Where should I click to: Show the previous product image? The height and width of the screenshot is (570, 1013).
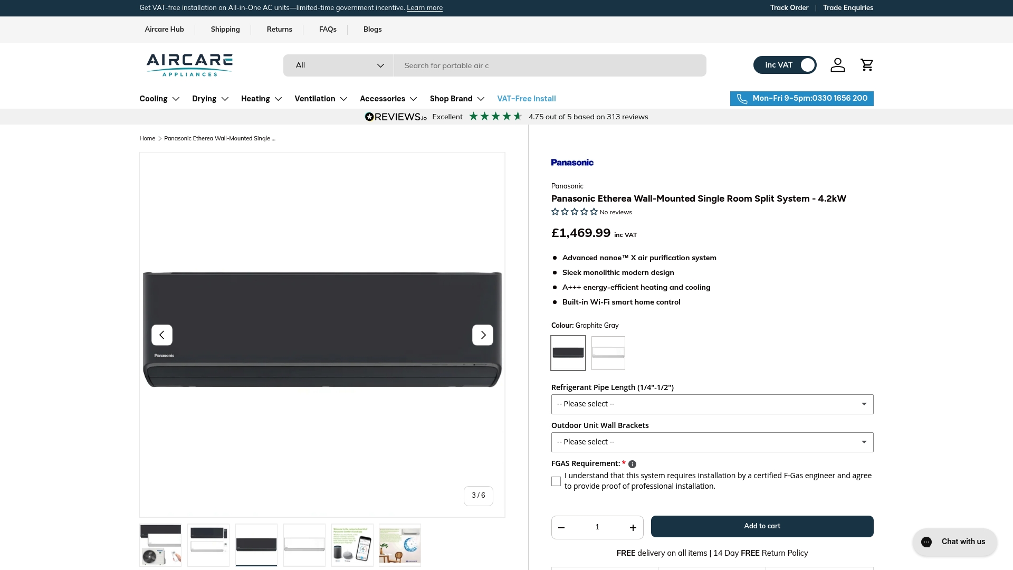pos(162,335)
